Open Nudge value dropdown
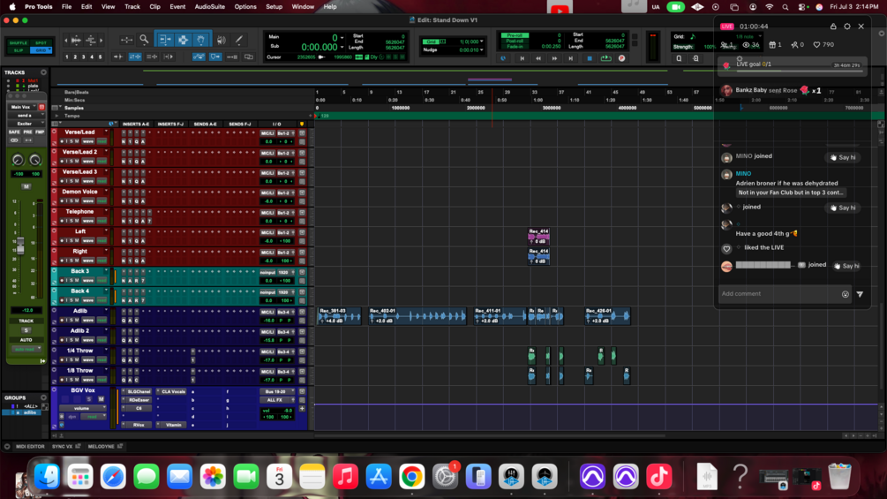 pyautogui.click(x=481, y=49)
